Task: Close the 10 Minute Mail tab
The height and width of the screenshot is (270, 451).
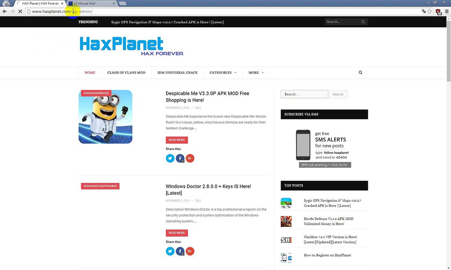Action: click(x=113, y=3)
